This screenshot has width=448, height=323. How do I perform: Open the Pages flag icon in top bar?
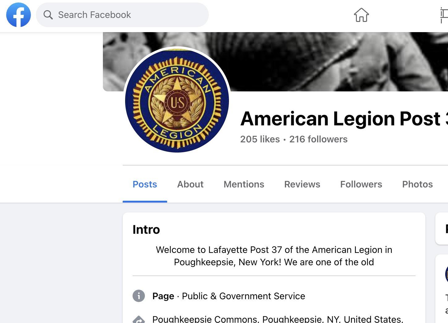tap(444, 15)
